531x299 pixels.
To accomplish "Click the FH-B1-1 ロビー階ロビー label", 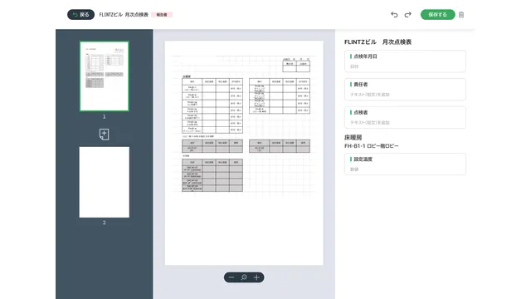I will 372,146.
